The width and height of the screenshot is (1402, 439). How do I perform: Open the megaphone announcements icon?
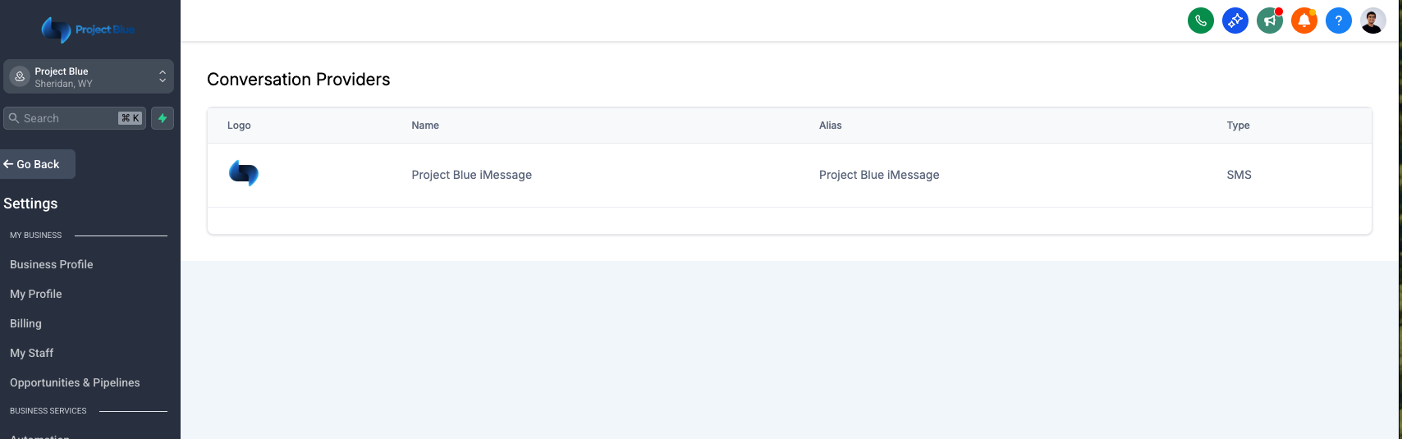(x=1270, y=21)
